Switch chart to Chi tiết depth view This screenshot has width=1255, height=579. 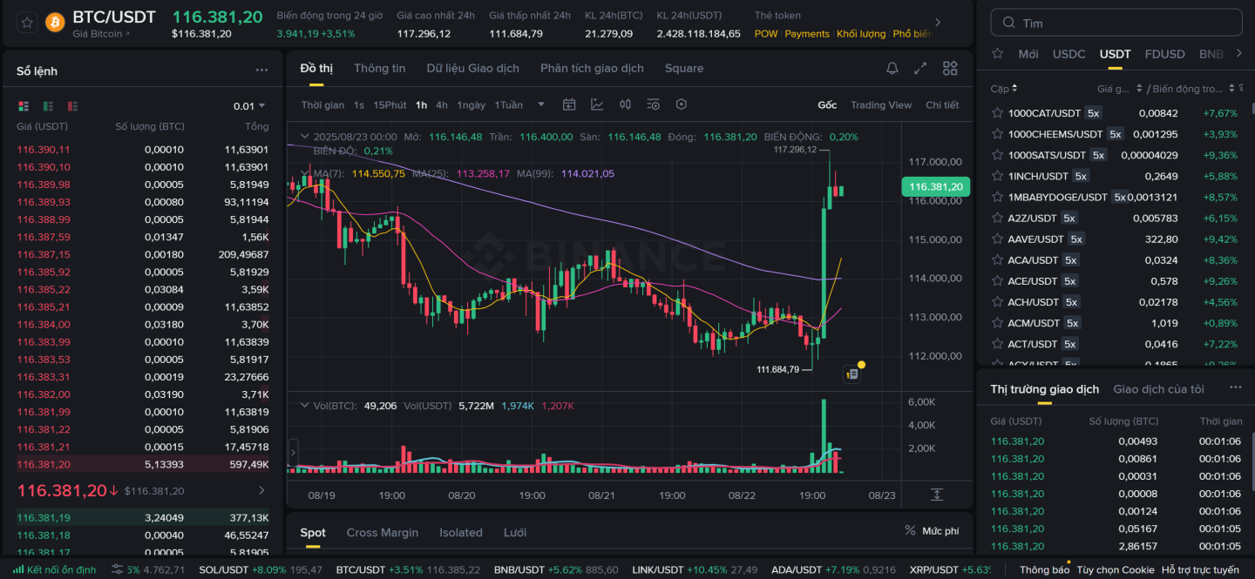942,104
